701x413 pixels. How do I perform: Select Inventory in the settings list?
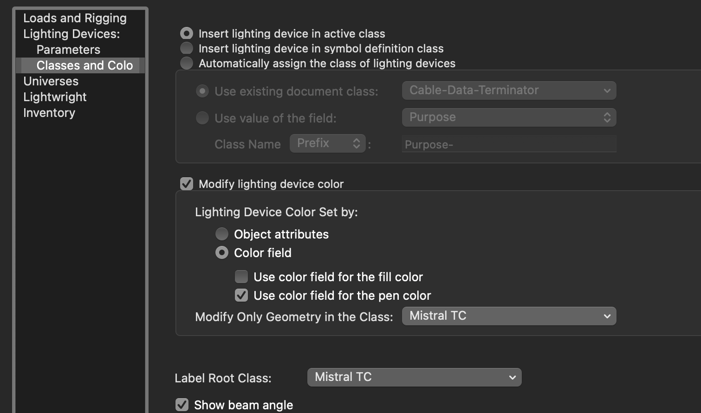(49, 112)
